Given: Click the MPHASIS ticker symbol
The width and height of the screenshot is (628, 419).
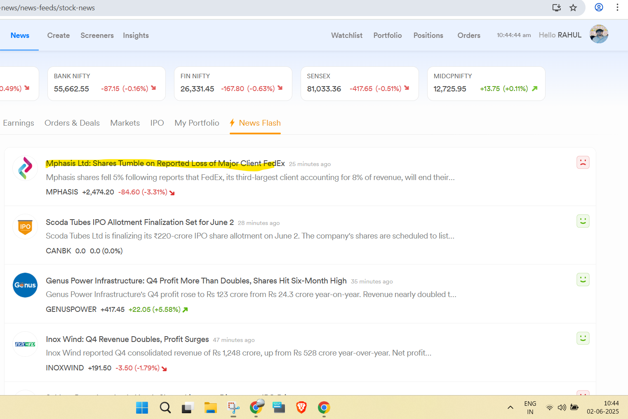Looking at the screenshot, I should tap(62, 192).
